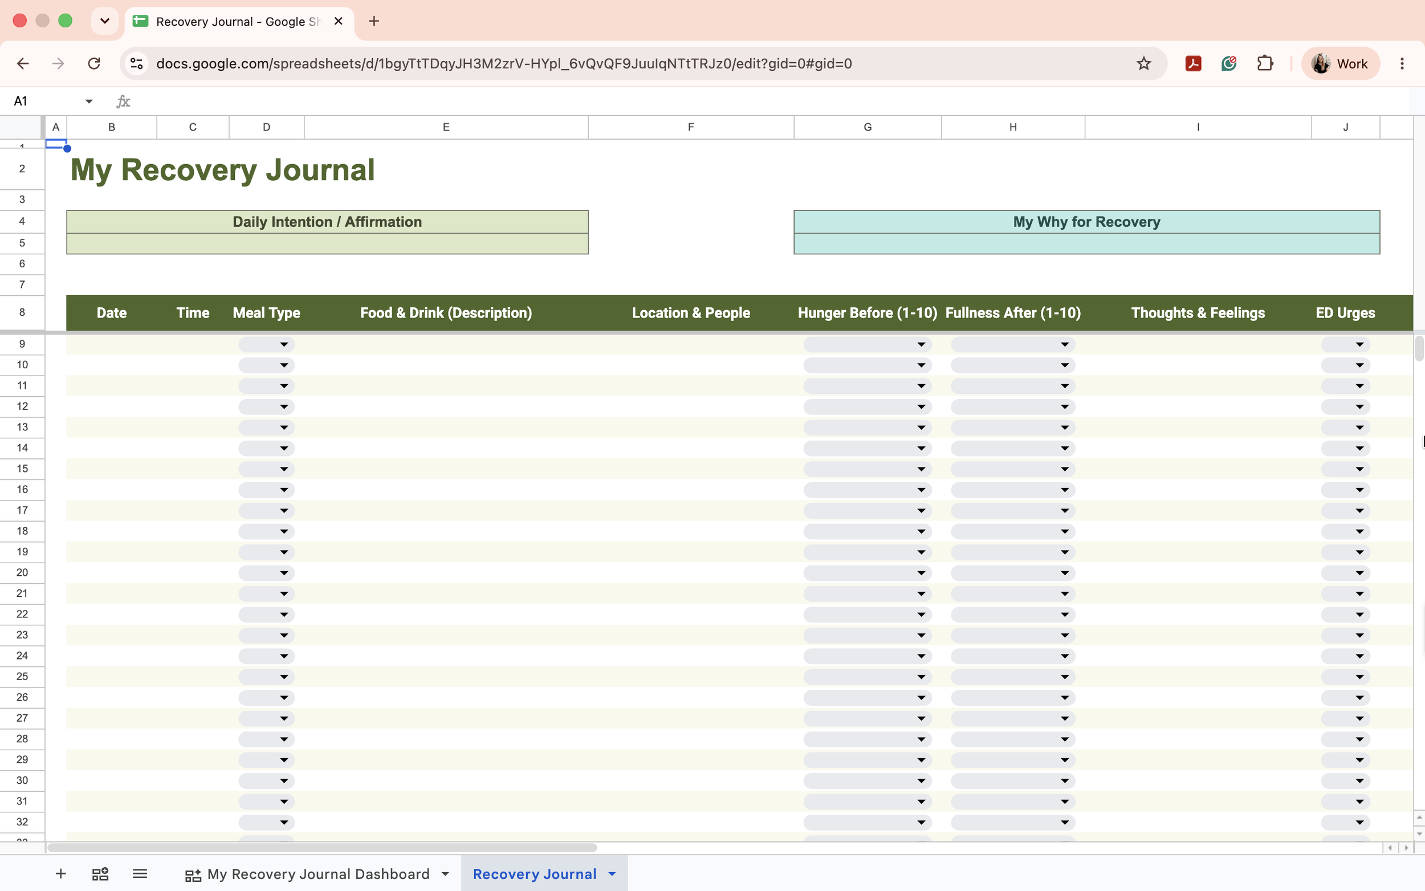Open the convert-to-table sheet icon
The image size is (1425, 891).
100,874
